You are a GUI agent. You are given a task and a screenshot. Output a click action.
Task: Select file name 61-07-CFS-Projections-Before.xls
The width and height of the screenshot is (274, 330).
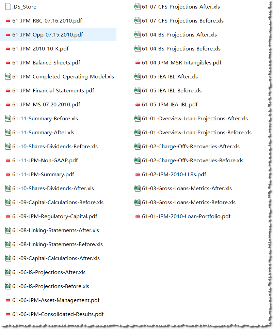coord(183,20)
